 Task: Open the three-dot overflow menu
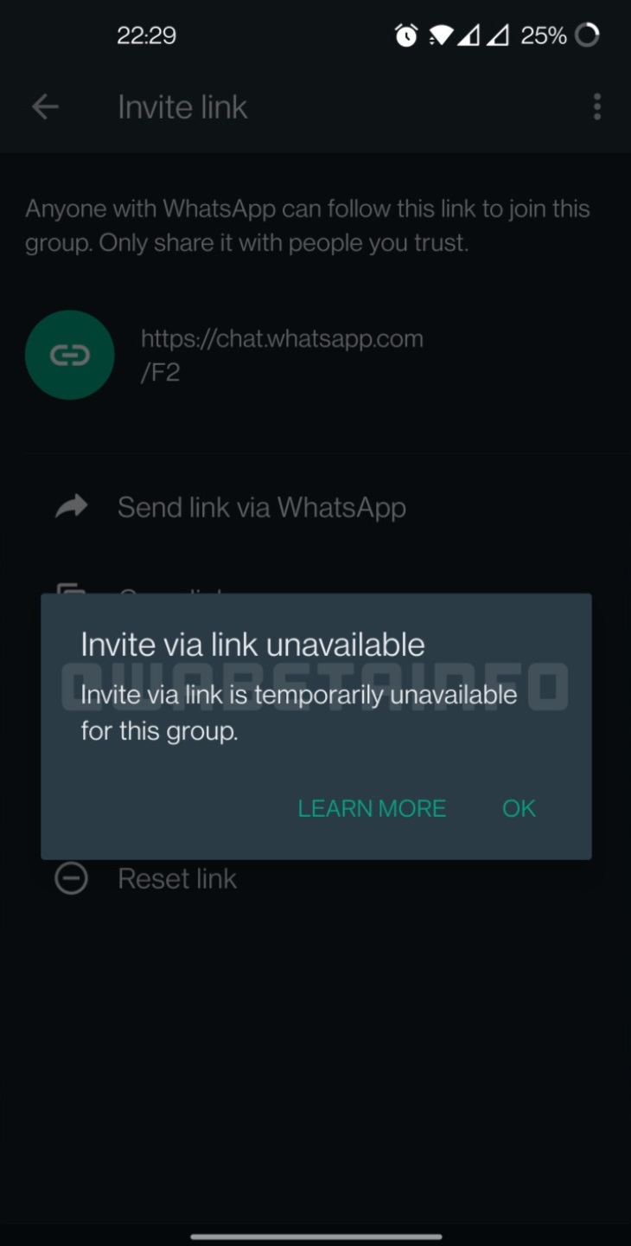point(596,107)
